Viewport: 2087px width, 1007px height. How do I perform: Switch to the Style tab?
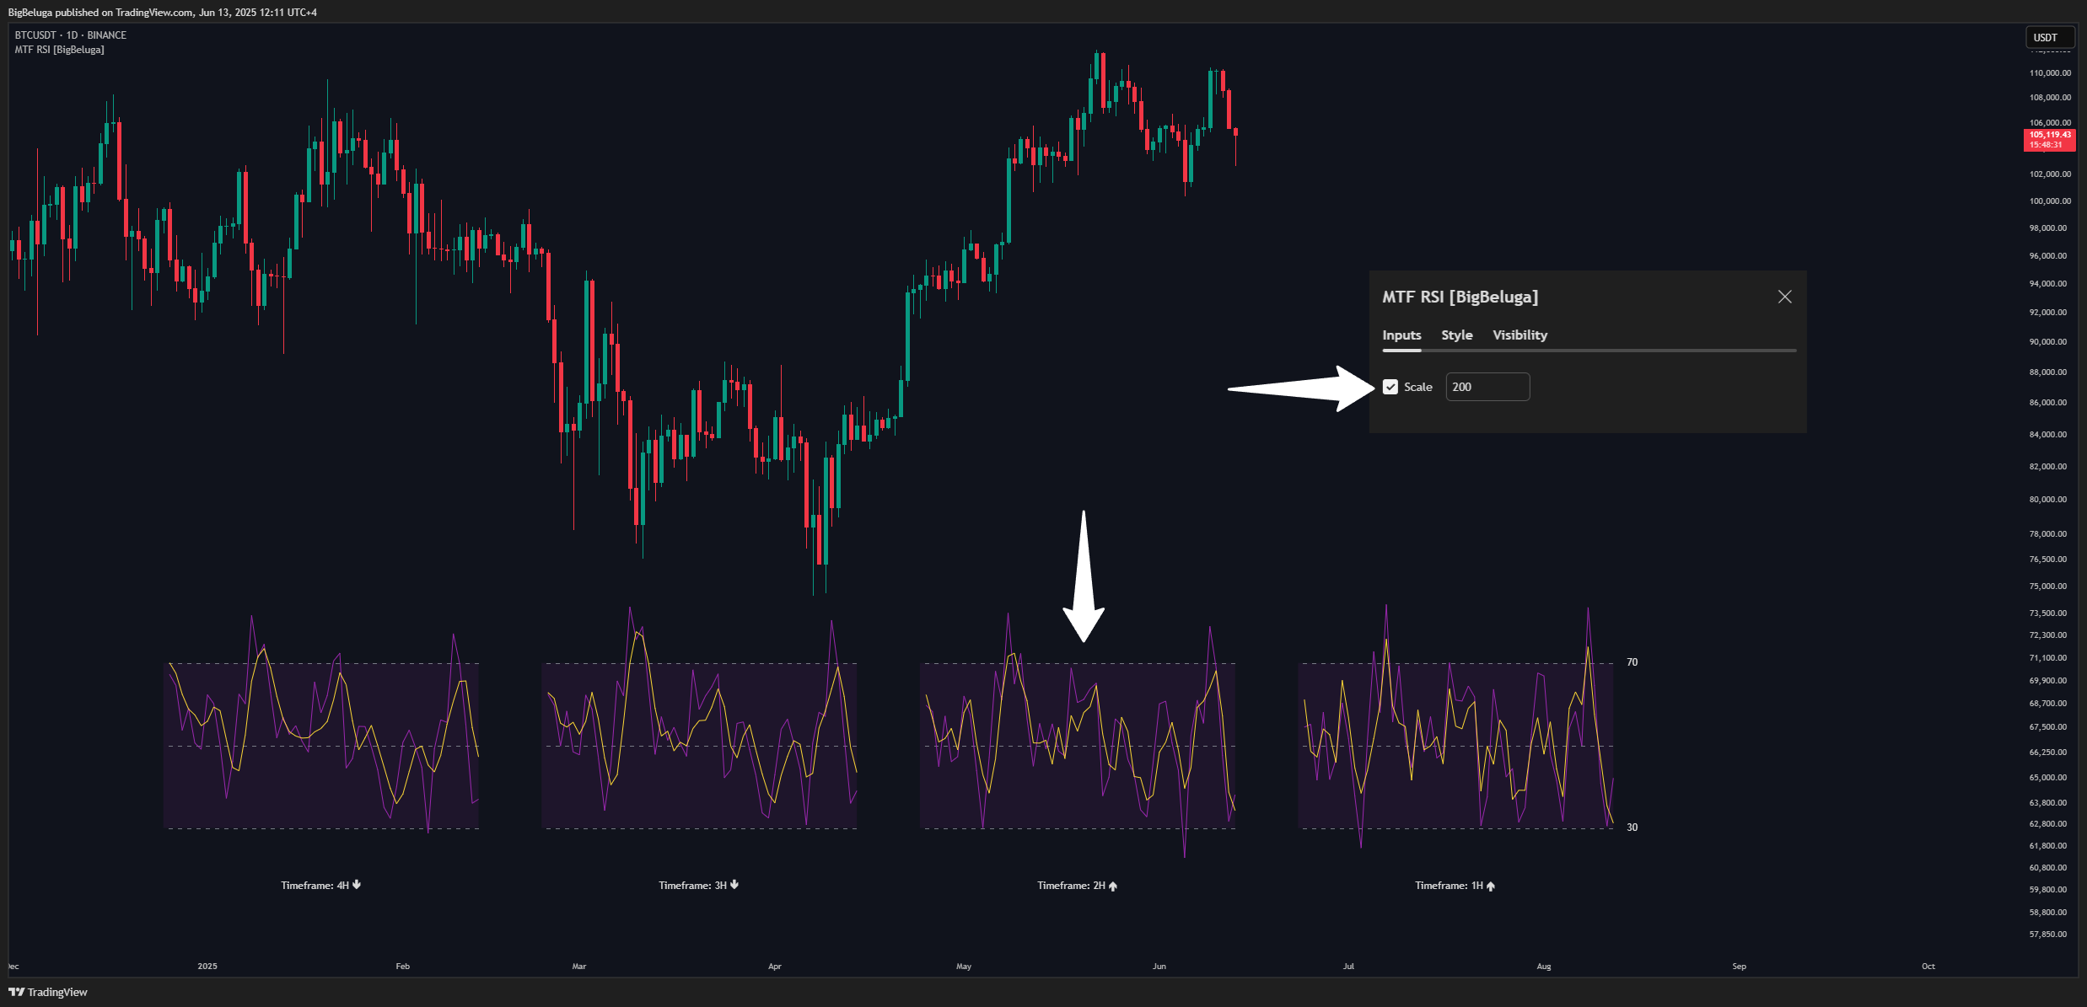point(1456,335)
